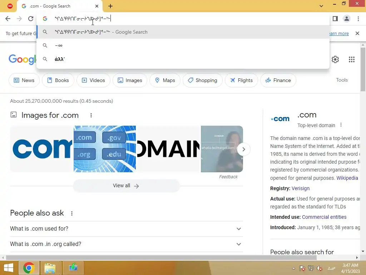The image size is (366, 275).
Task: Open File Explorer from the taskbar
Action: [x=50, y=268]
